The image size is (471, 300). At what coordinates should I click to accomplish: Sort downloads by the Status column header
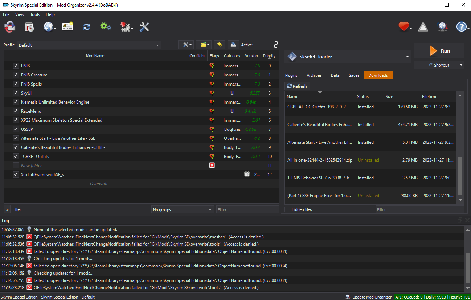coord(369,97)
